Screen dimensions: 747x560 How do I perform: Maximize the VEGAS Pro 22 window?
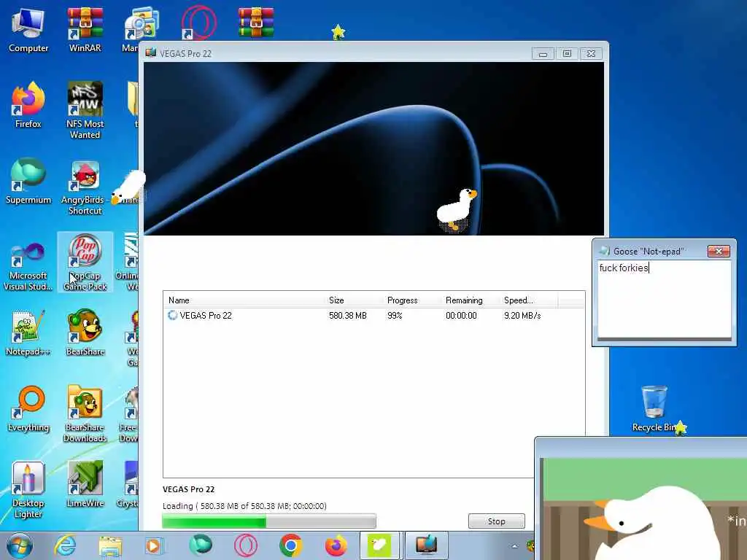tap(567, 54)
